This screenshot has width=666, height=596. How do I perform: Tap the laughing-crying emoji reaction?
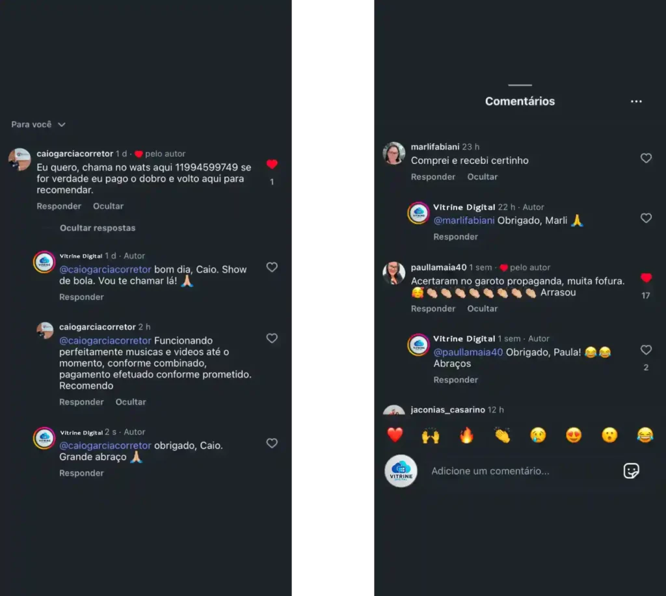pyautogui.click(x=645, y=435)
